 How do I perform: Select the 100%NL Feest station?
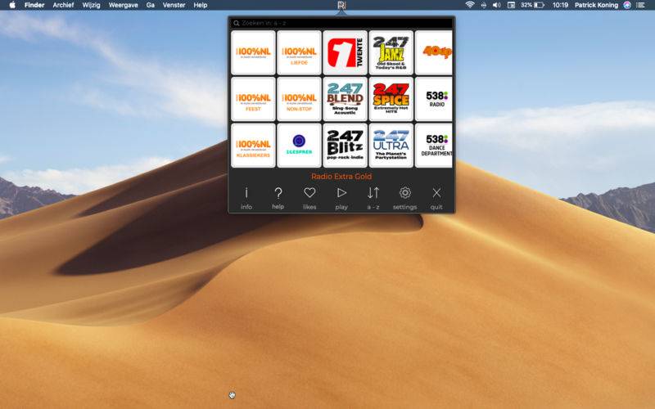point(253,99)
